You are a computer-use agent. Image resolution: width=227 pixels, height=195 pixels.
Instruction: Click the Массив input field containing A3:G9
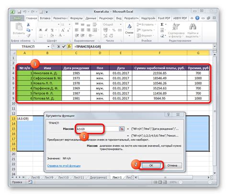(97, 129)
